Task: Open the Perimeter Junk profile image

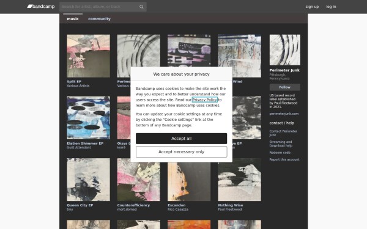Action: pos(285,50)
